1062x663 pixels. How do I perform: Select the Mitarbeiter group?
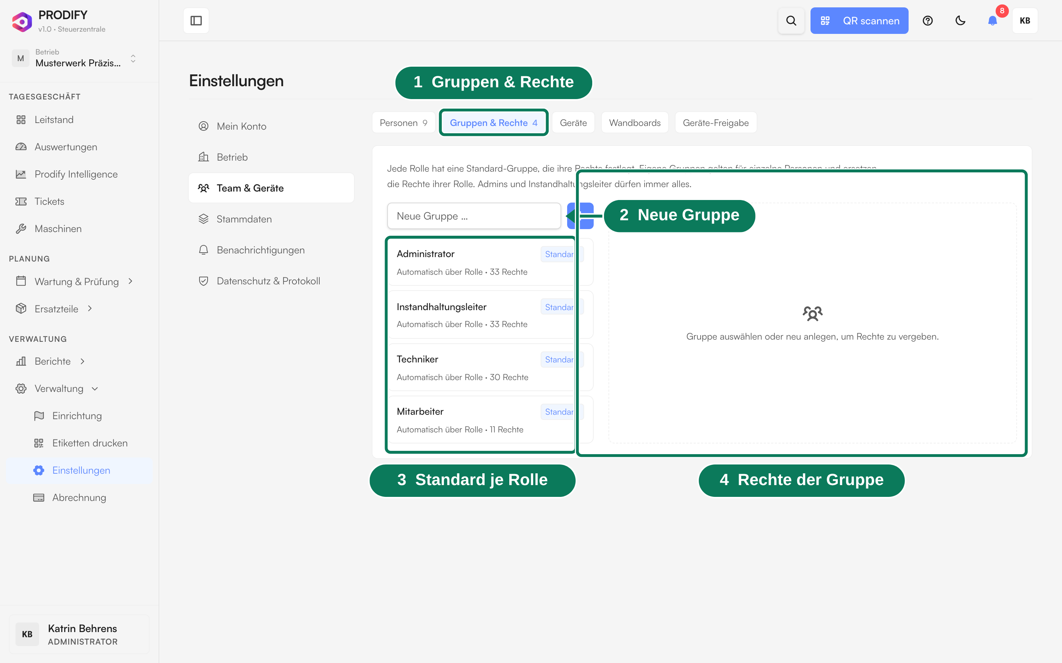coord(490,420)
